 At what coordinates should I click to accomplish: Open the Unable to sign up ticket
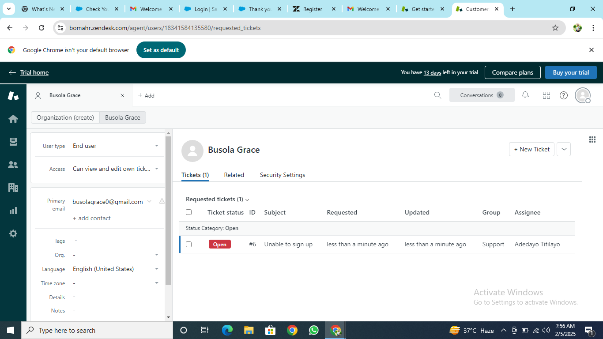[288, 244]
